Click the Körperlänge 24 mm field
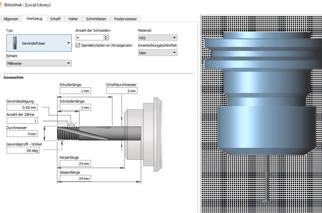This screenshot has height=213, width=322. coord(75,163)
